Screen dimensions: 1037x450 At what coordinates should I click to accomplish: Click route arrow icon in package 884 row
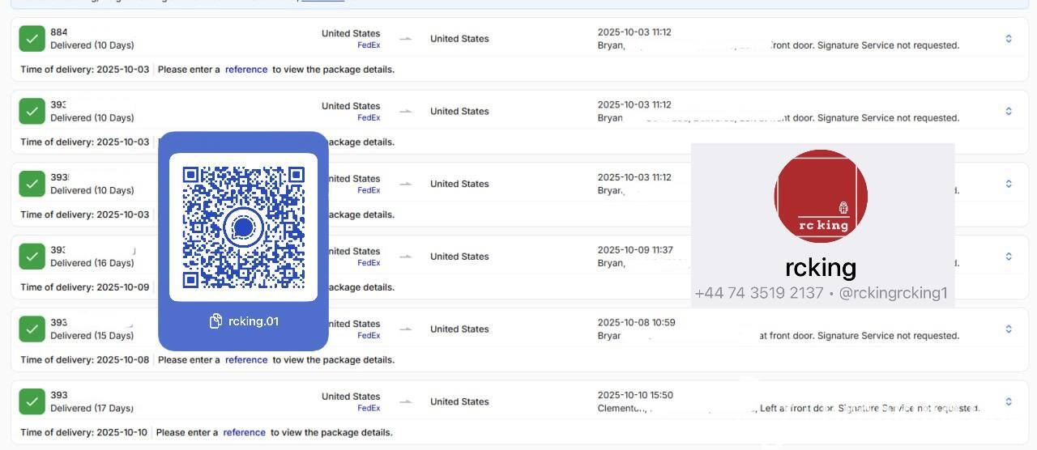(406, 39)
